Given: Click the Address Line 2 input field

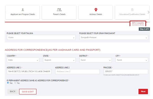Looking at the screenshot, I should click(77, 72).
